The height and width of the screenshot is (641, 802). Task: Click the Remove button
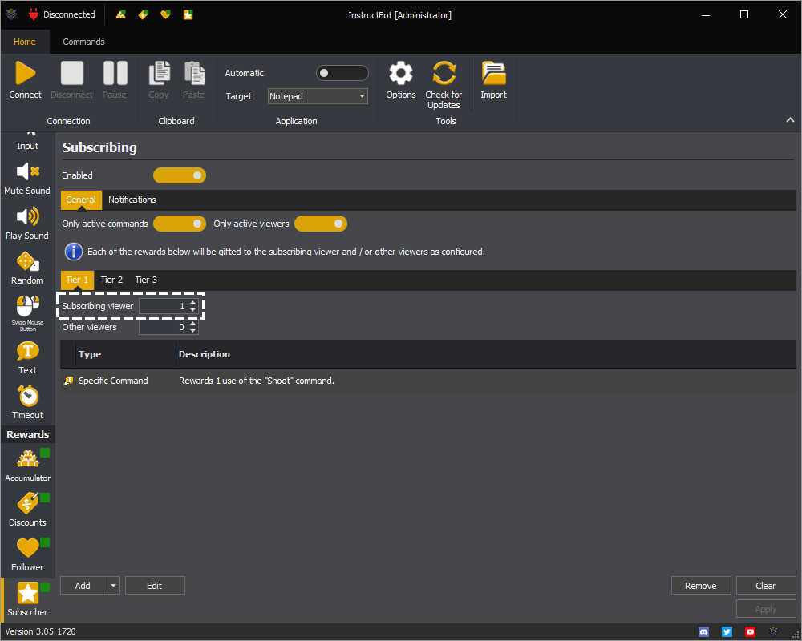coord(701,586)
